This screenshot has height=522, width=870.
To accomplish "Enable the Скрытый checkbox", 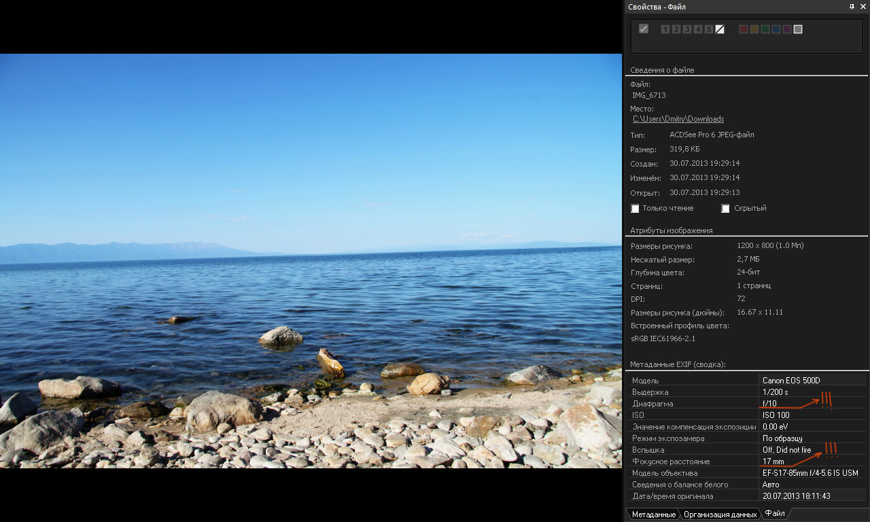I will [x=726, y=209].
